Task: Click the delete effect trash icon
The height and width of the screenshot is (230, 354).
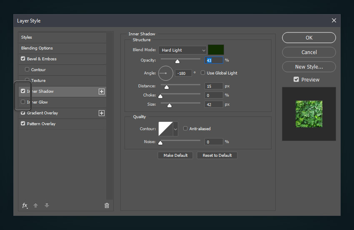Action: pyautogui.click(x=107, y=205)
